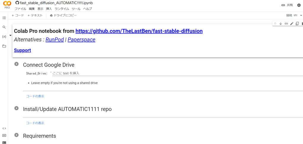Click the ドライブにコピー button
Image resolution: width=303 pixels, height=144 pixels.
63,15
